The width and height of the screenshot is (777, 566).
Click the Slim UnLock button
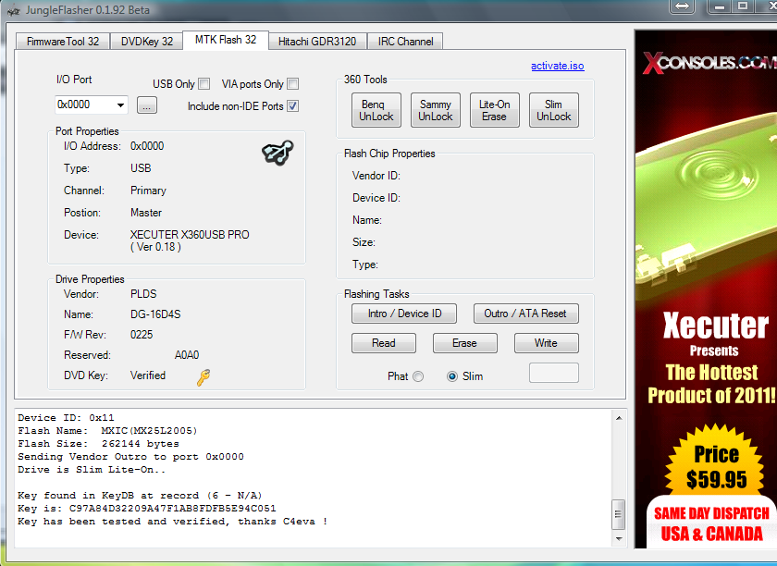pos(553,110)
